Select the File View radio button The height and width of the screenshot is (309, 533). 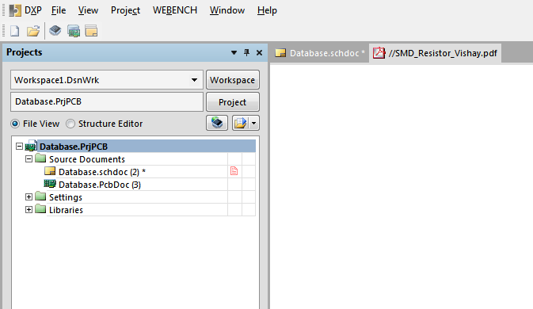point(15,124)
